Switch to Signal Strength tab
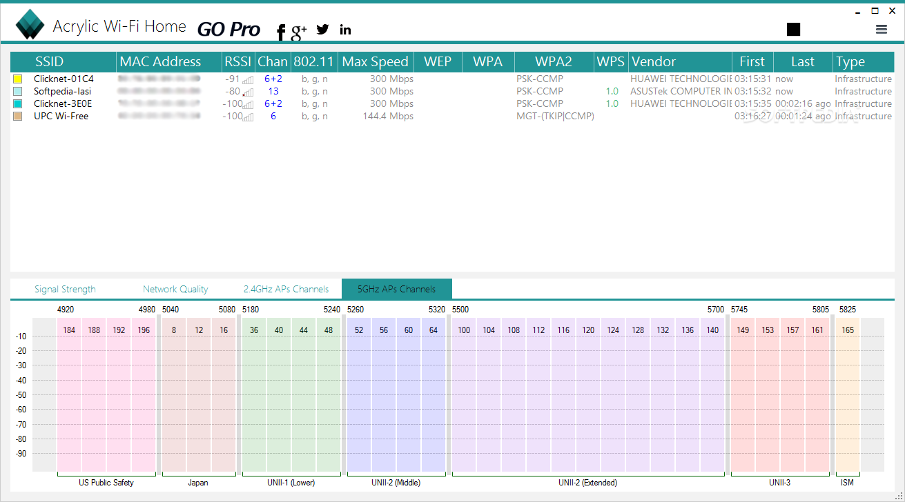The image size is (905, 502). click(x=65, y=289)
